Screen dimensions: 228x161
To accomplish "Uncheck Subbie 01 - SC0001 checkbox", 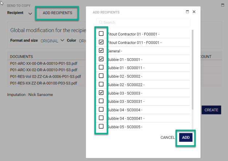I will [x=101, y=59].
